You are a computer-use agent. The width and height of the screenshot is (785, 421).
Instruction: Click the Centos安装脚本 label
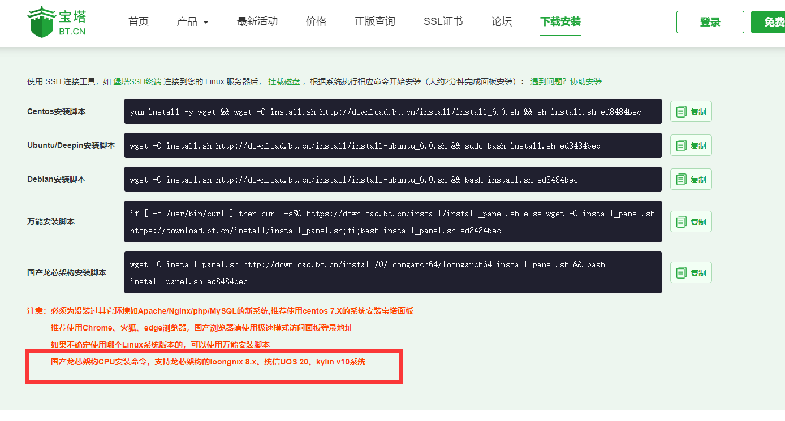57,111
